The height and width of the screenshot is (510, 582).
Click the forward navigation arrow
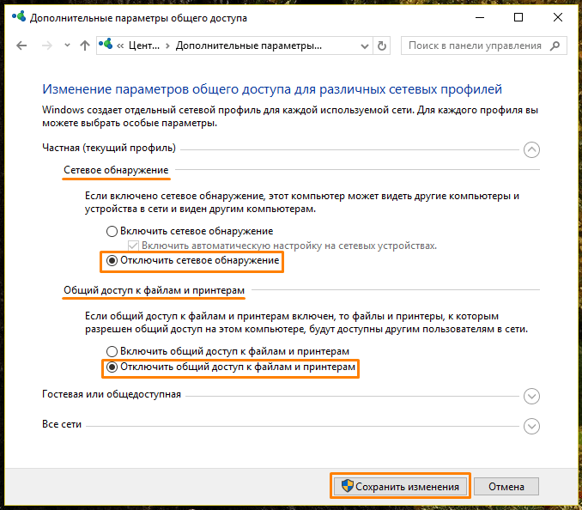46,46
